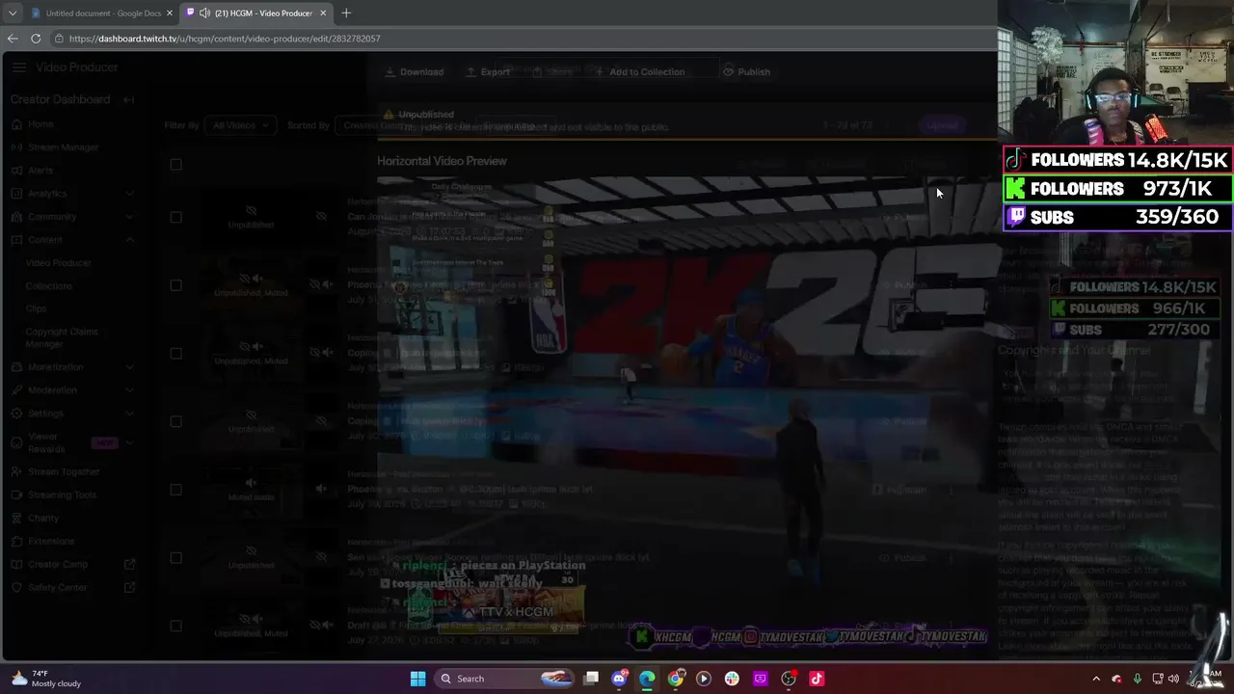Viewport: 1234px width, 694px height.
Task: Open the Alerts sidebar item
Action: tap(40, 171)
